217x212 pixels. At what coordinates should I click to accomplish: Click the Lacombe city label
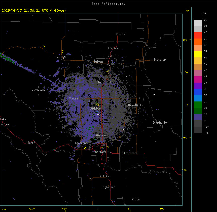point(113,48)
